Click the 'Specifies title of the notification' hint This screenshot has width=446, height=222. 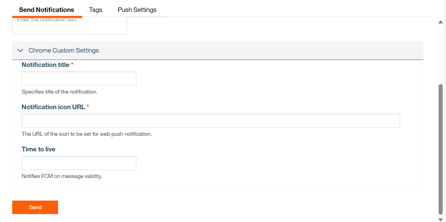click(x=59, y=92)
